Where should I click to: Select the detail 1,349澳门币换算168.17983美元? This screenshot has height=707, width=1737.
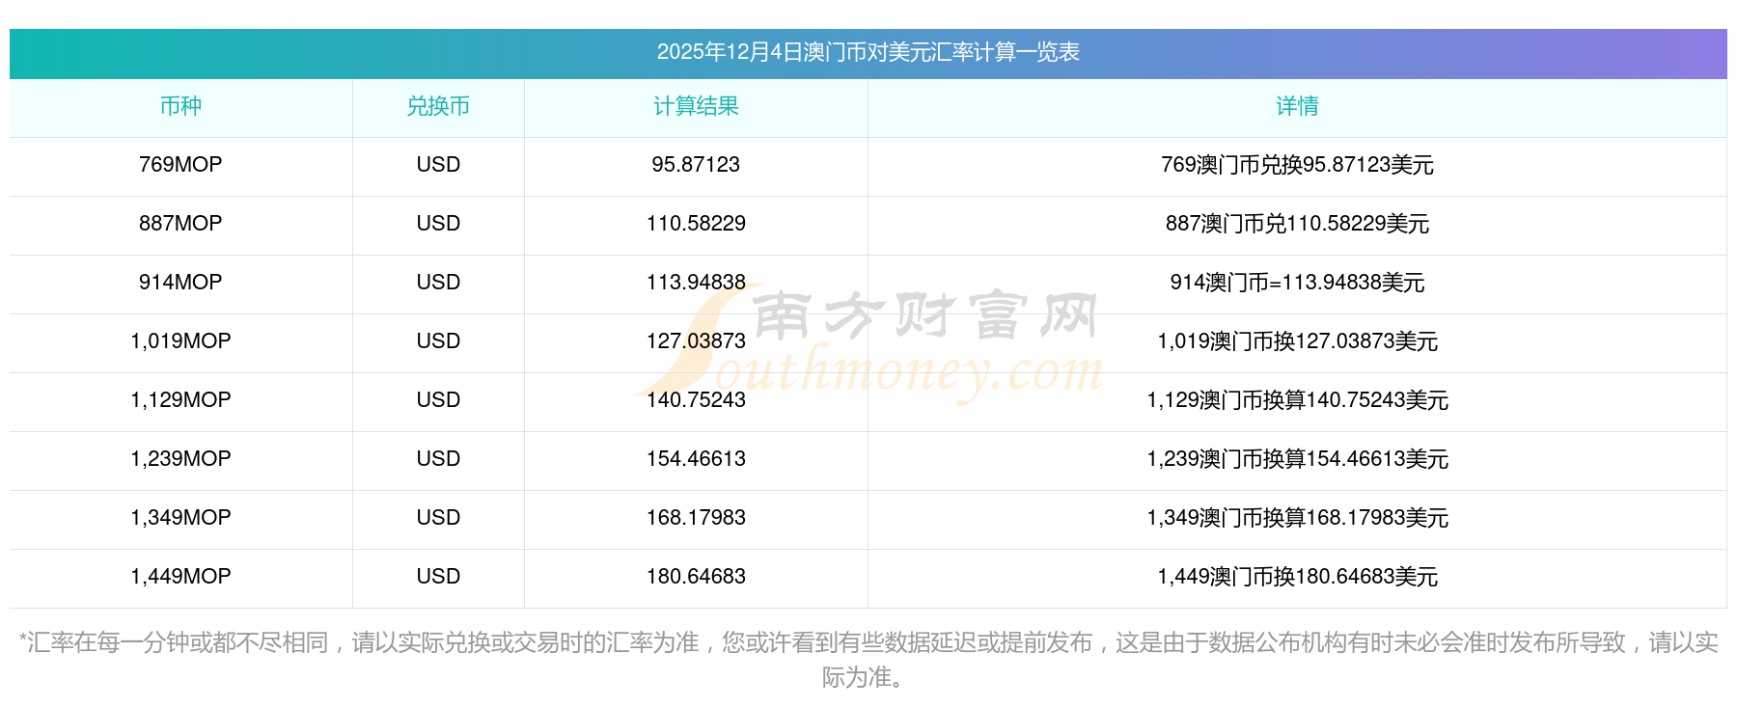(x=1297, y=518)
